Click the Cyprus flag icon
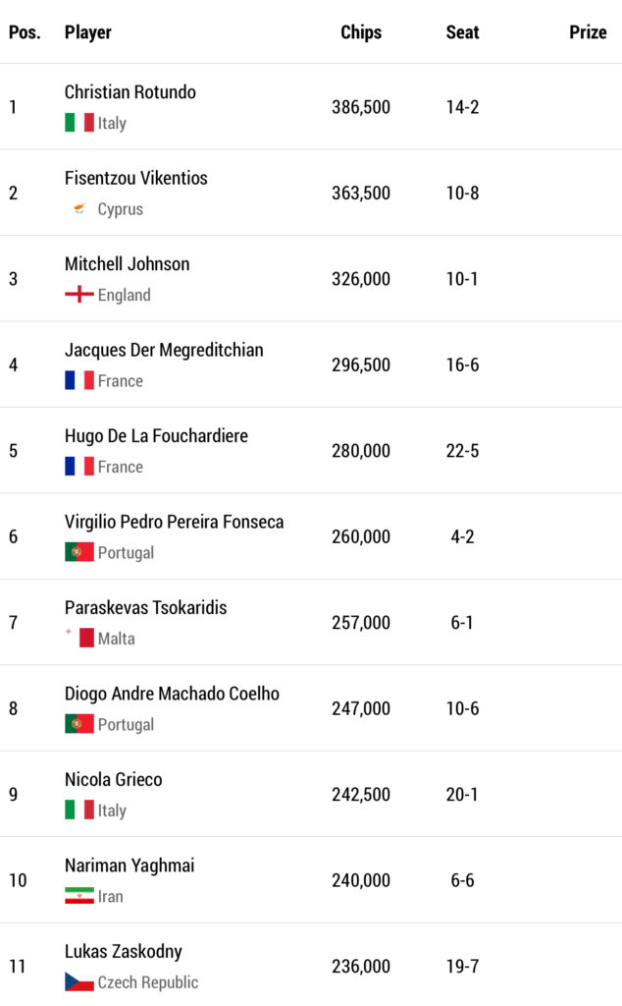622x1006 pixels. [79, 209]
